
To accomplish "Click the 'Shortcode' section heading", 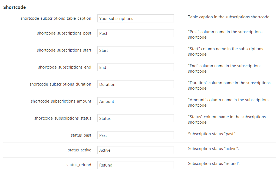I will [x=15, y=7].
